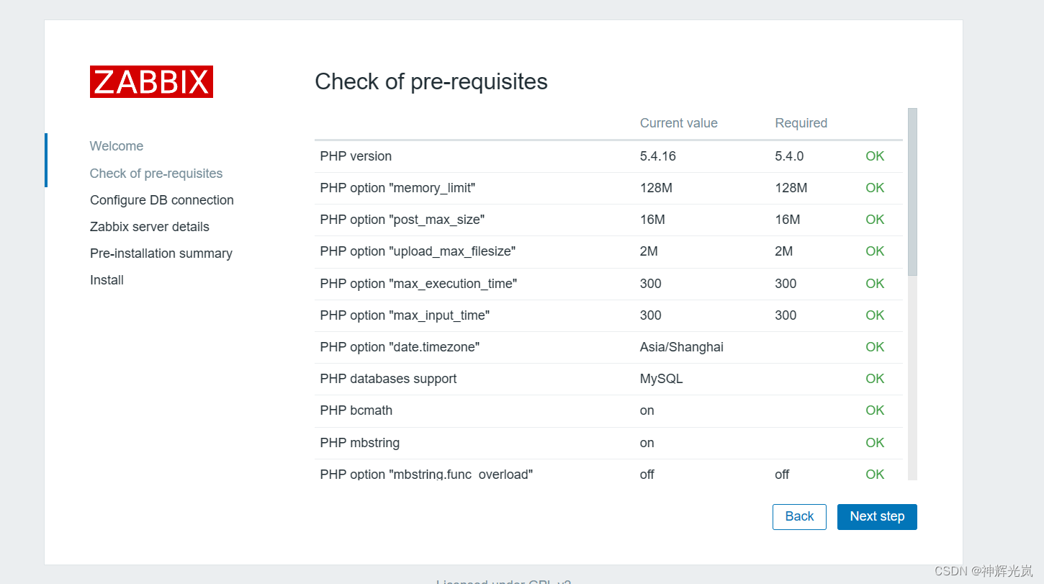Go to the Next step
The width and height of the screenshot is (1044, 584).
(x=877, y=516)
